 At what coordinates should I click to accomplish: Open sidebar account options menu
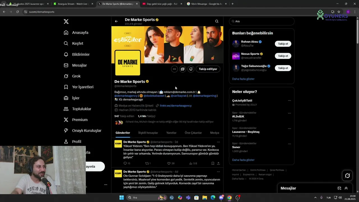point(106,185)
